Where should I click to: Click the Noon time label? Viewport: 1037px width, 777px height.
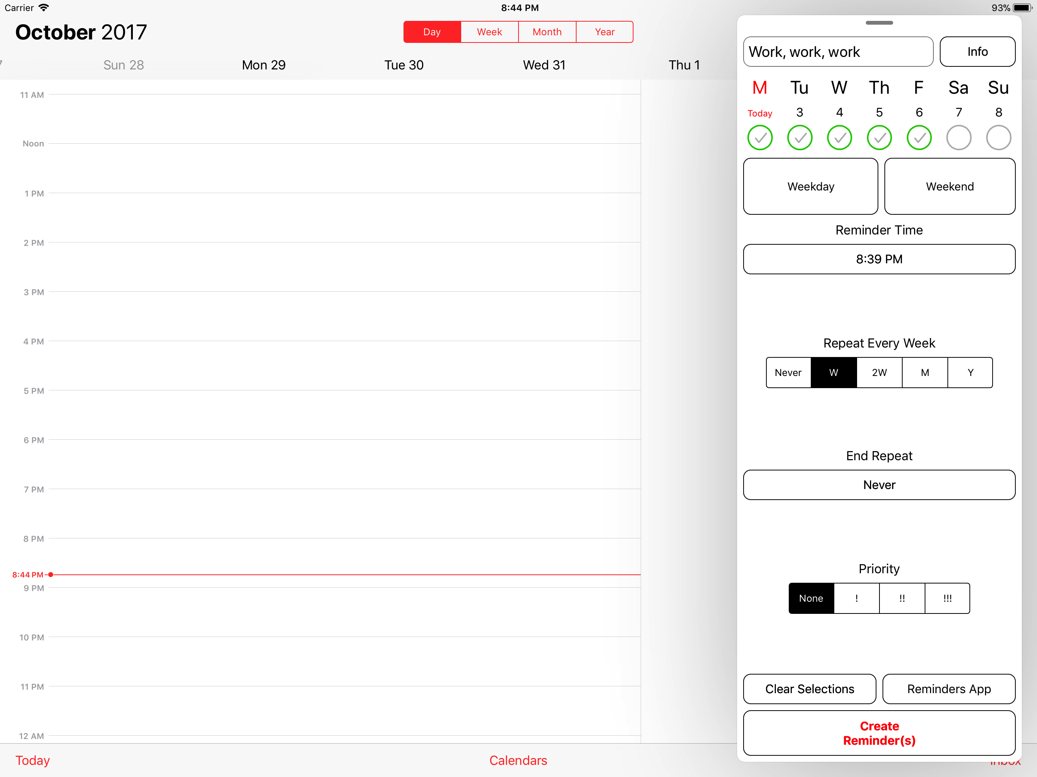33,143
